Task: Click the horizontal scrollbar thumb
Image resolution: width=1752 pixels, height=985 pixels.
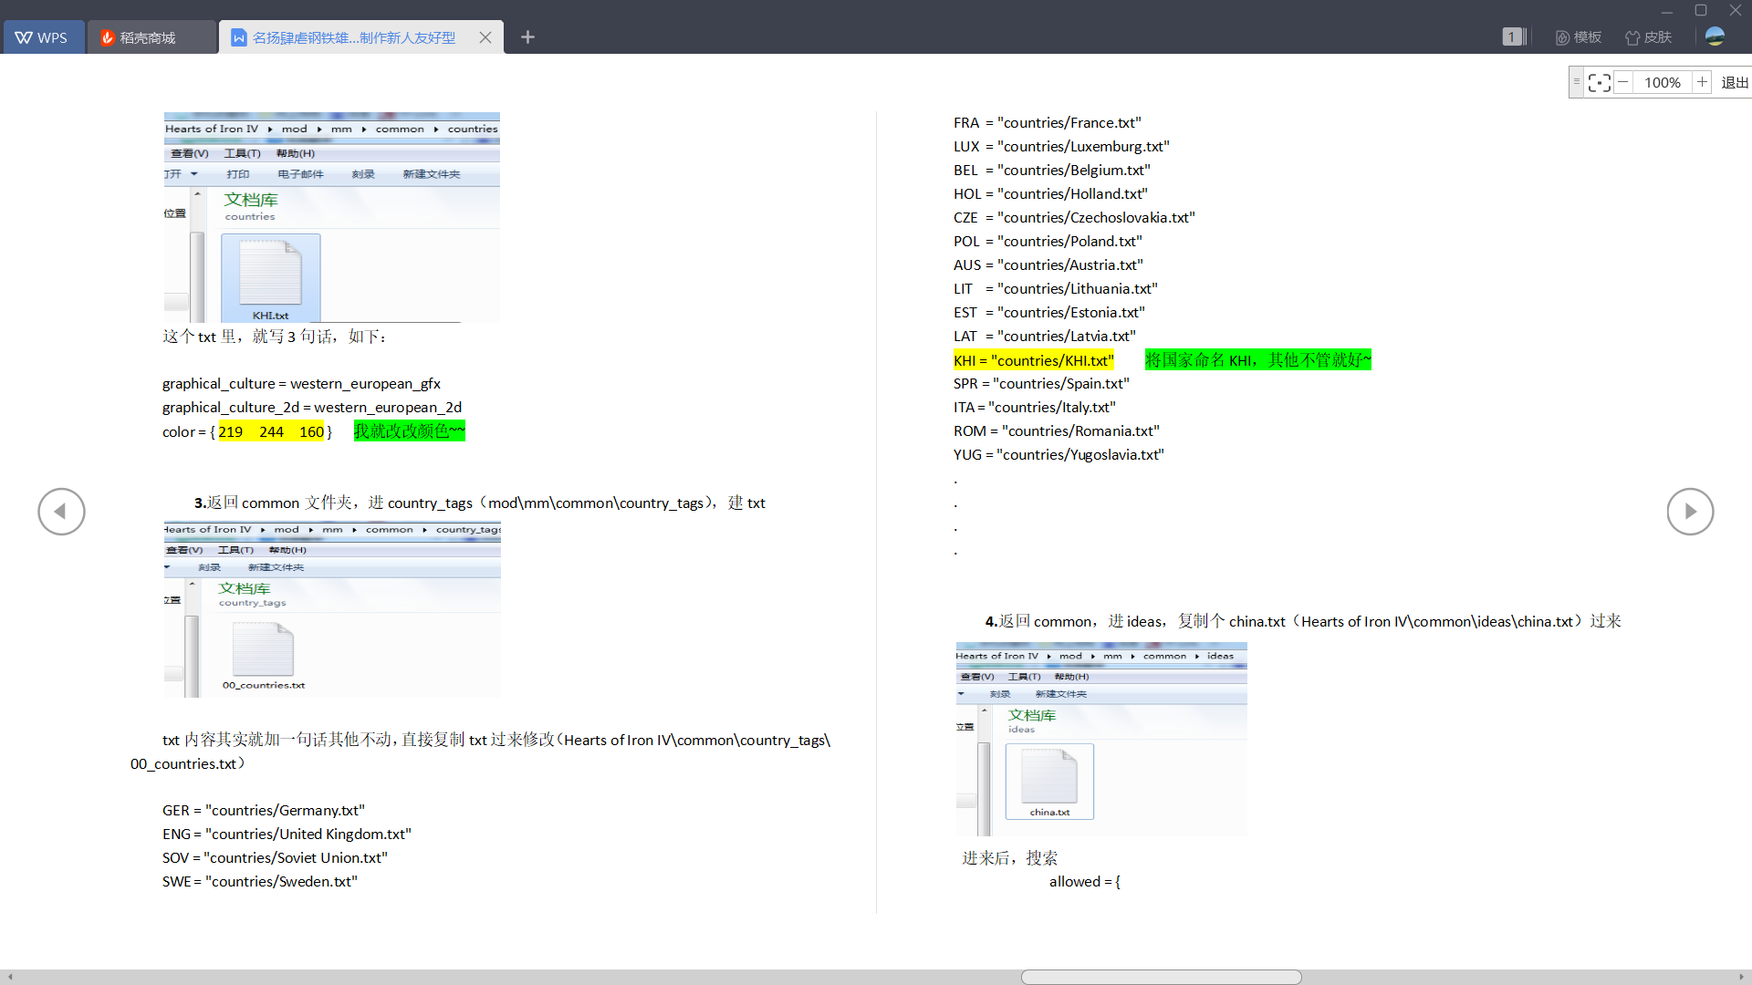Action: (1161, 977)
